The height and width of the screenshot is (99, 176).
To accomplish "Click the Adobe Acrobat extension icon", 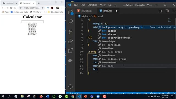I will [52, 8].
